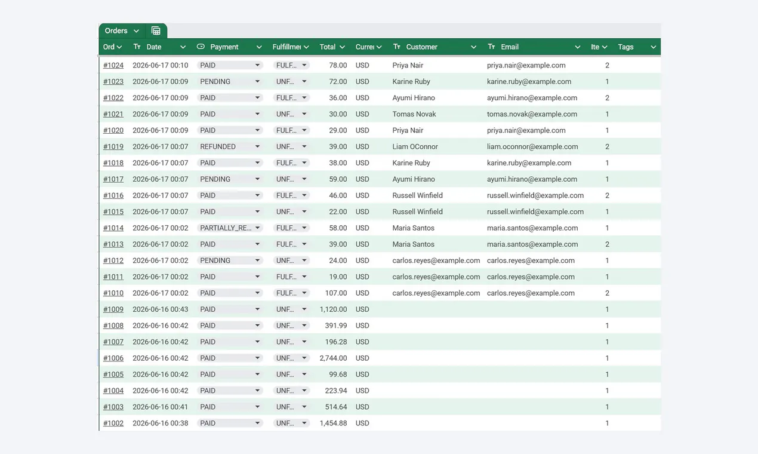Viewport: 758px width, 454px height.
Task: Open the Orders table name dropdown
Action: point(136,31)
